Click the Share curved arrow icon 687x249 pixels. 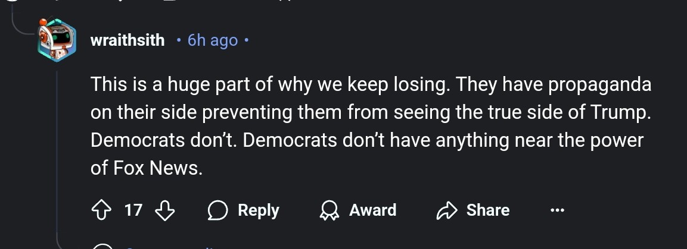[446, 210]
